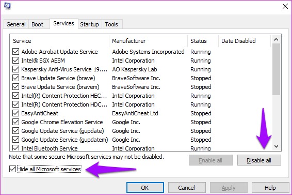Open the Tools tab
Viewport: 292px width, 195px height.
point(111,24)
